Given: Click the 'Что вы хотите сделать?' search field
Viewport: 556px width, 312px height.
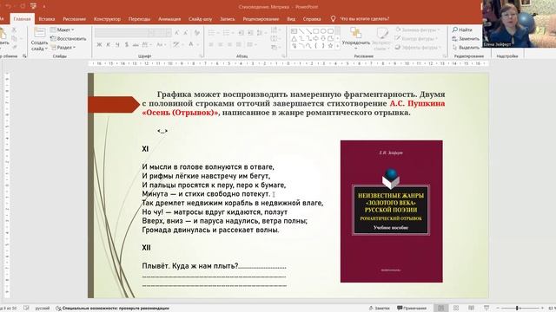Looking at the screenshot, I should click(365, 19).
